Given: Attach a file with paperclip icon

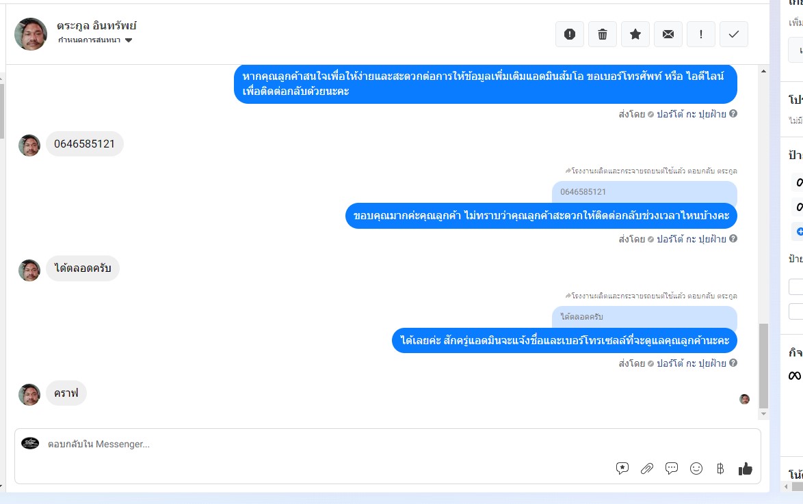Looking at the screenshot, I should pos(647,468).
